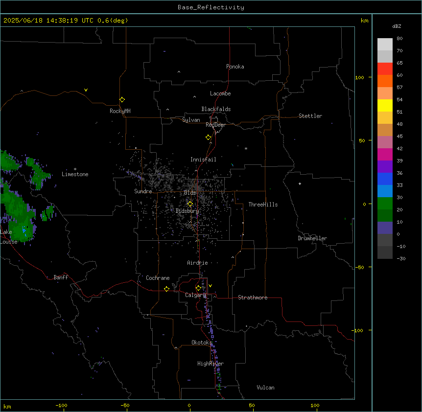
Task: Click the Lake Louise label
Action: click(x=8, y=237)
